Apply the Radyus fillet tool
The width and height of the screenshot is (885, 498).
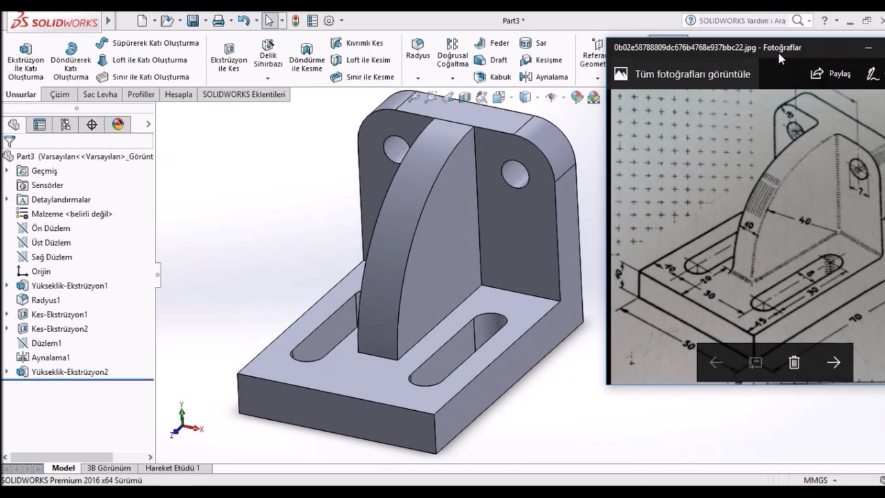click(x=418, y=48)
